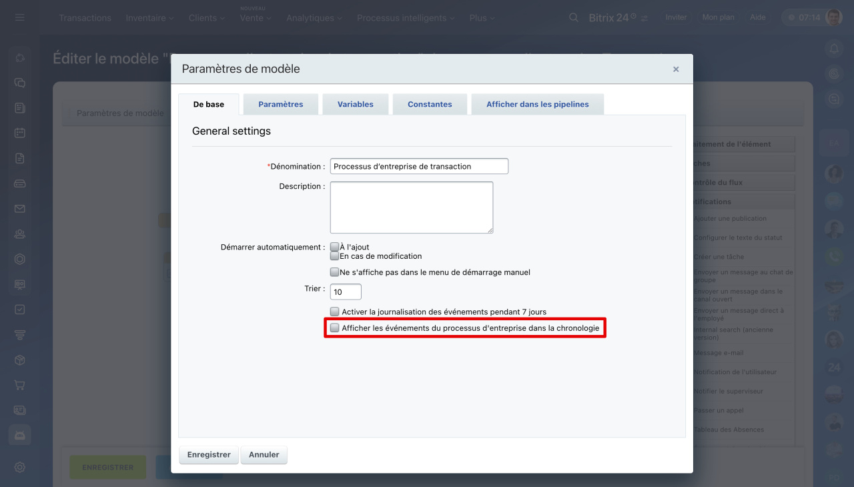Expand the Analytiques dropdown menu

[314, 18]
